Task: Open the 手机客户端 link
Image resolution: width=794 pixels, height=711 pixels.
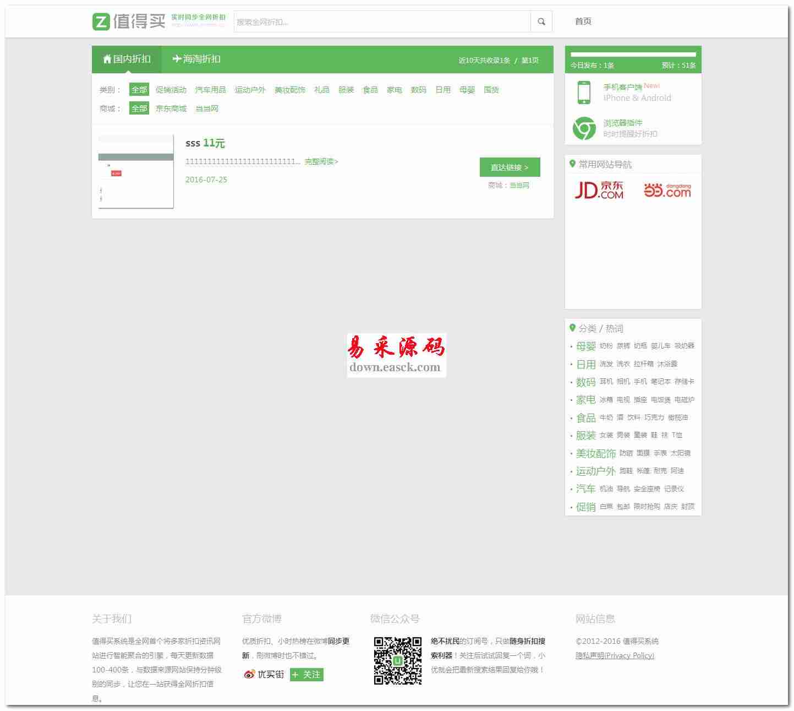Action: [x=623, y=87]
